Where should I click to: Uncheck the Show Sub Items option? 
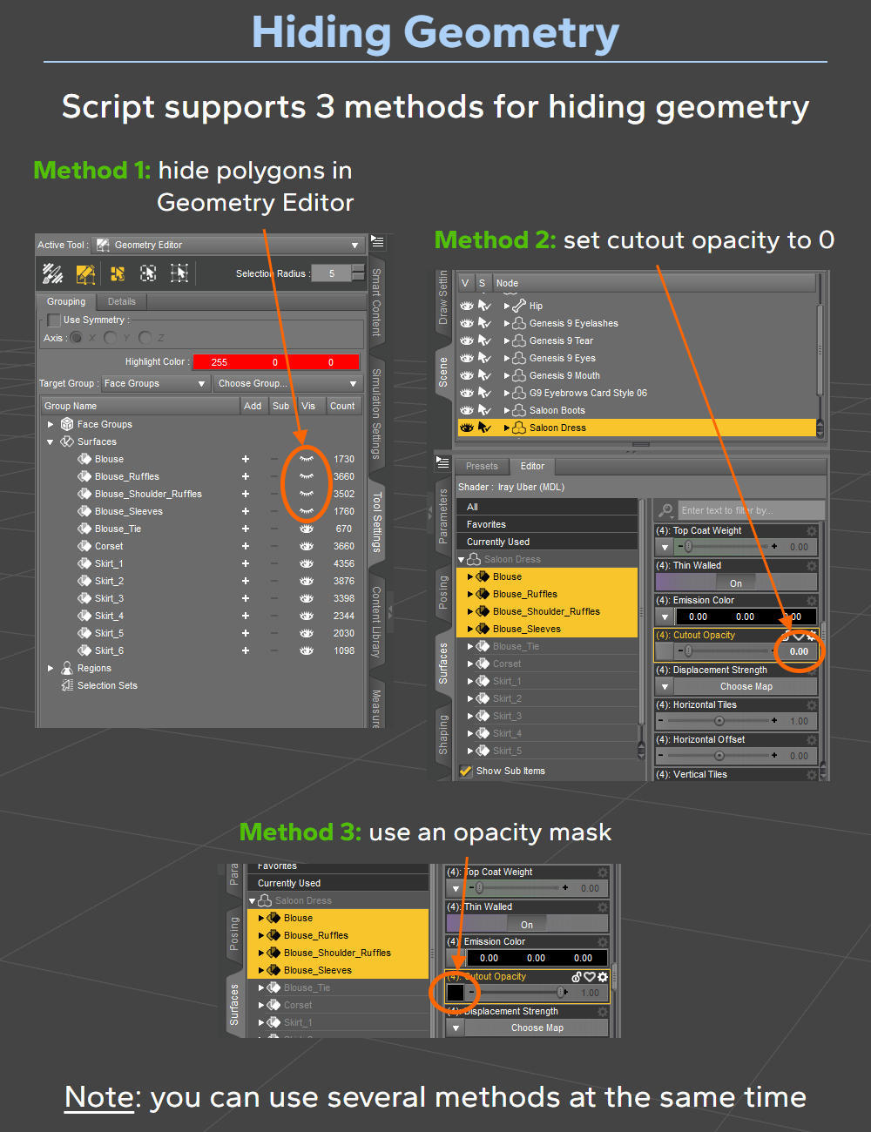tap(467, 771)
